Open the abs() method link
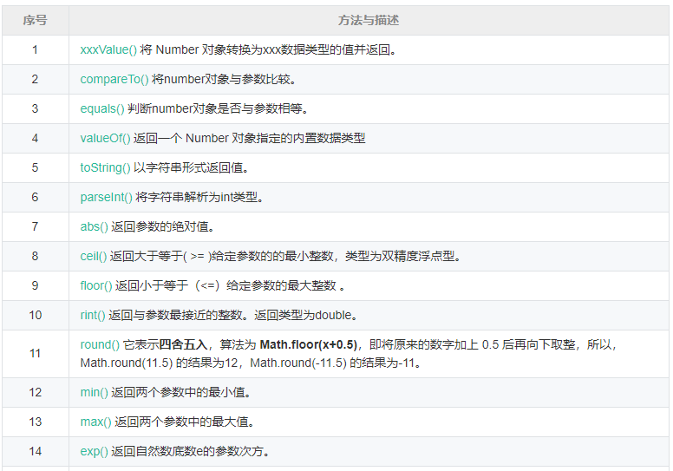 click(x=94, y=226)
